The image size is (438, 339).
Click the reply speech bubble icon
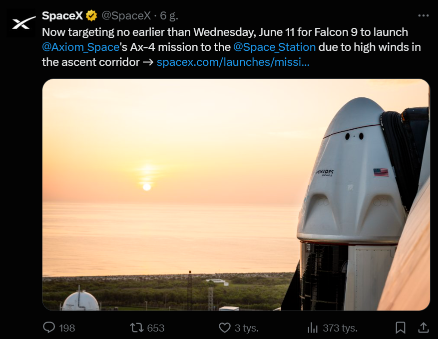(x=49, y=328)
